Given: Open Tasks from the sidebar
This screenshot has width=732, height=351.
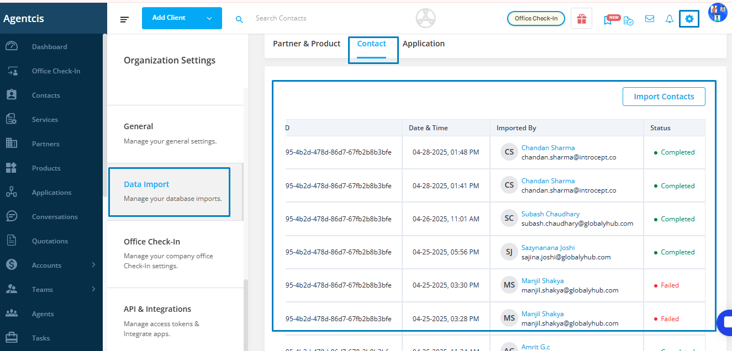Looking at the screenshot, I should pos(41,338).
